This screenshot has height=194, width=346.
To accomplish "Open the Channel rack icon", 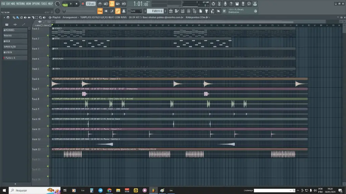I will [x=183, y=11].
